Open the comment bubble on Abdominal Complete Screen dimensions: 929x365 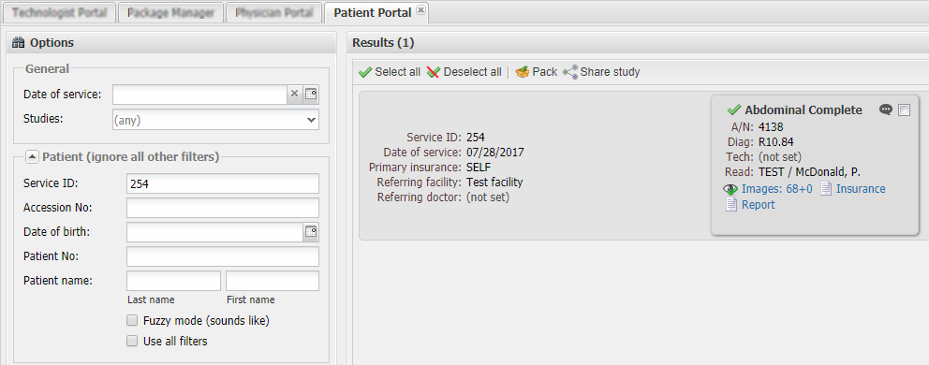point(886,109)
